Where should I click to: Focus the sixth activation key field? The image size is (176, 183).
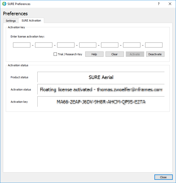pyautogui.click(x=132, y=45)
